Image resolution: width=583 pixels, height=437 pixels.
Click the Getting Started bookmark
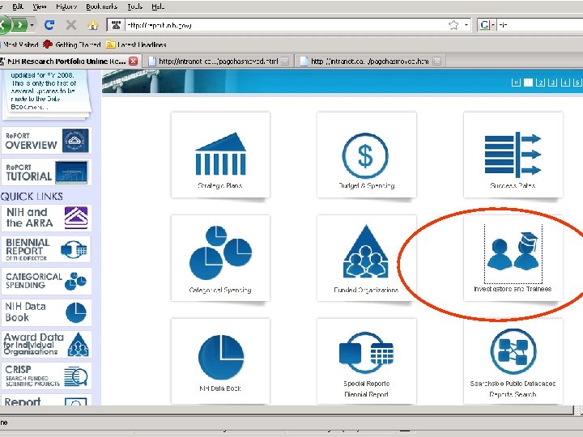[x=72, y=45]
